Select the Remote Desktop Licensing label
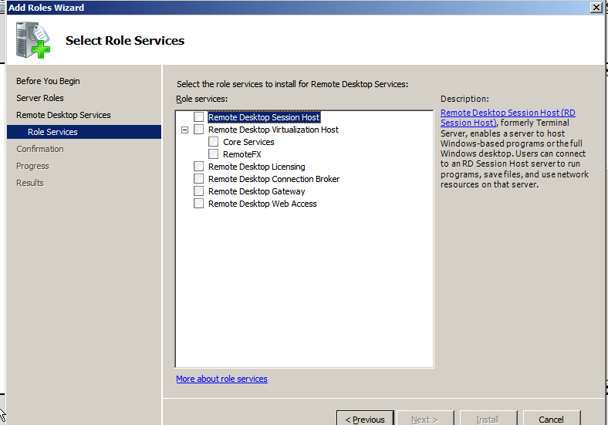 [257, 167]
